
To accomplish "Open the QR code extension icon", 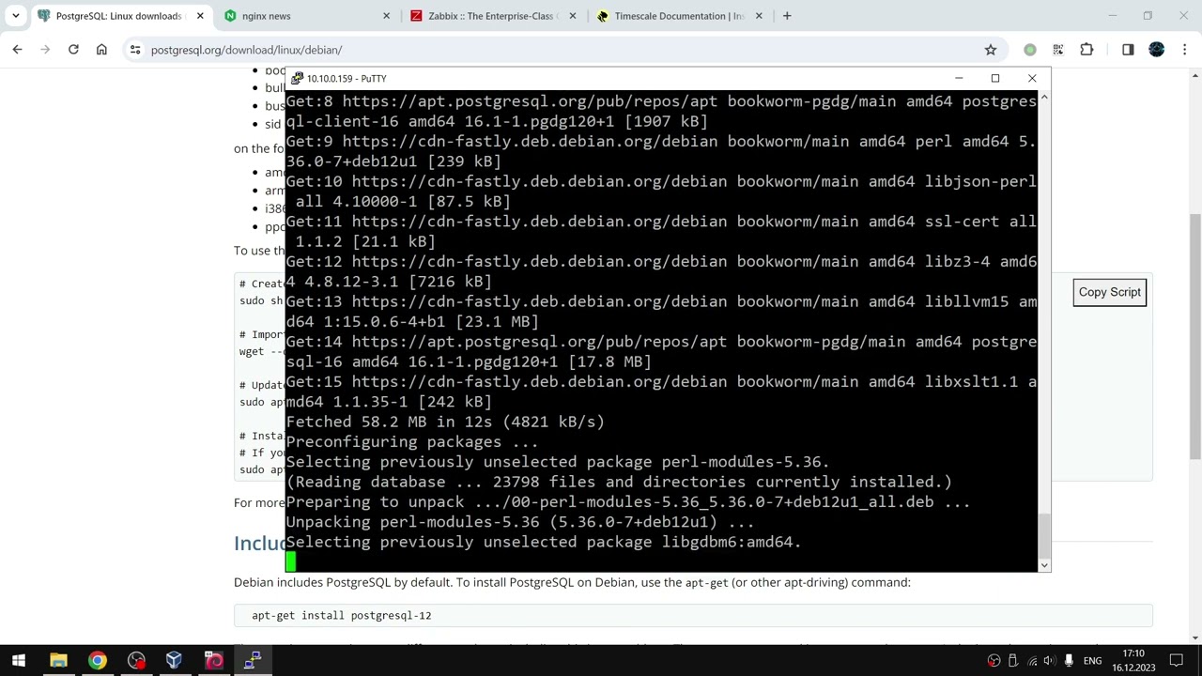I will click(1058, 50).
